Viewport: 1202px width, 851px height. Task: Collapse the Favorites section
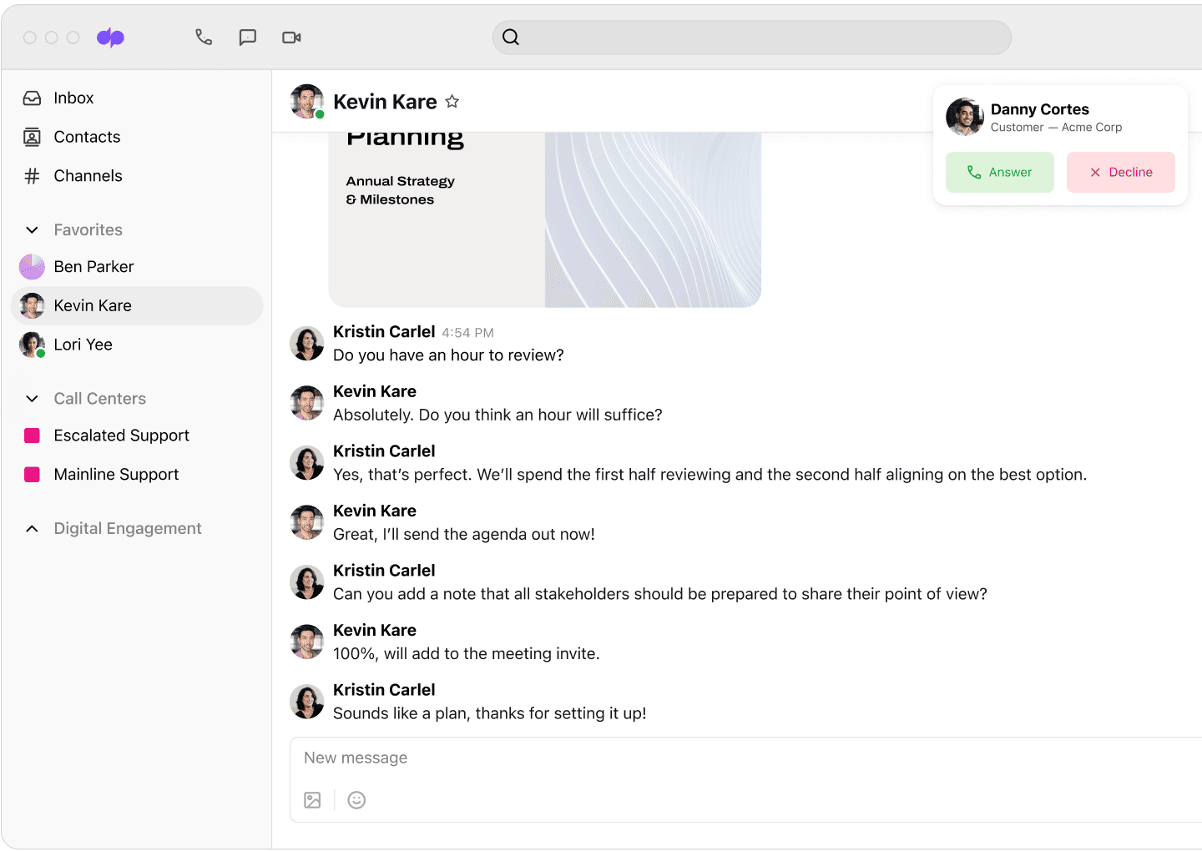point(33,230)
